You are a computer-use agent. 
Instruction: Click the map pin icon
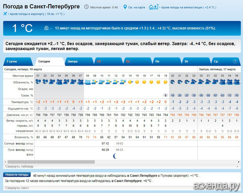125,7
